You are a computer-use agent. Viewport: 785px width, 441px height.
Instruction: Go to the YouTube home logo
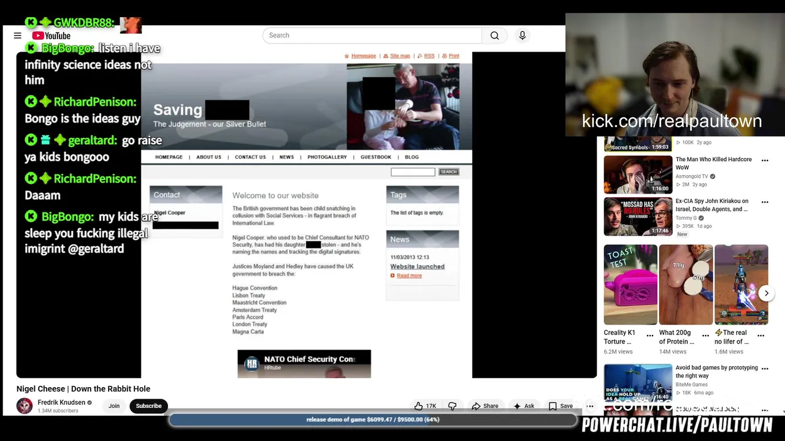(51, 36)
